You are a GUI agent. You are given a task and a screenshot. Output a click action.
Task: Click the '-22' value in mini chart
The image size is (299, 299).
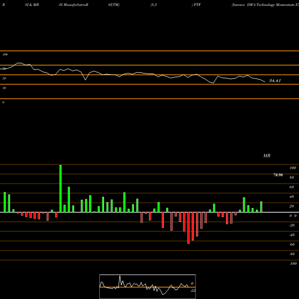click(193, 291)
